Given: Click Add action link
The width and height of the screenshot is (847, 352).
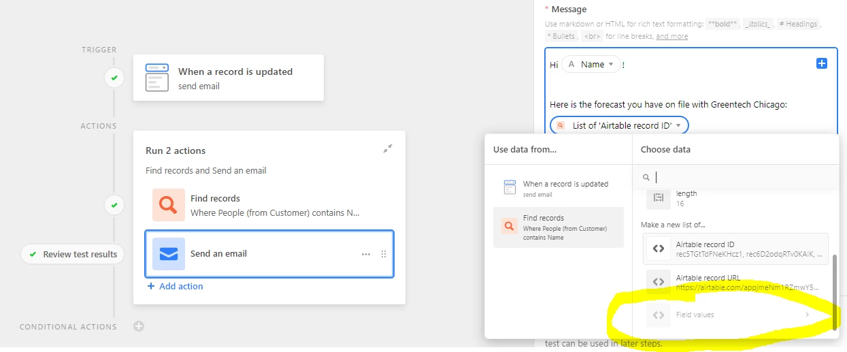Looking at the screenshot, I should click(x=175, y=287).
